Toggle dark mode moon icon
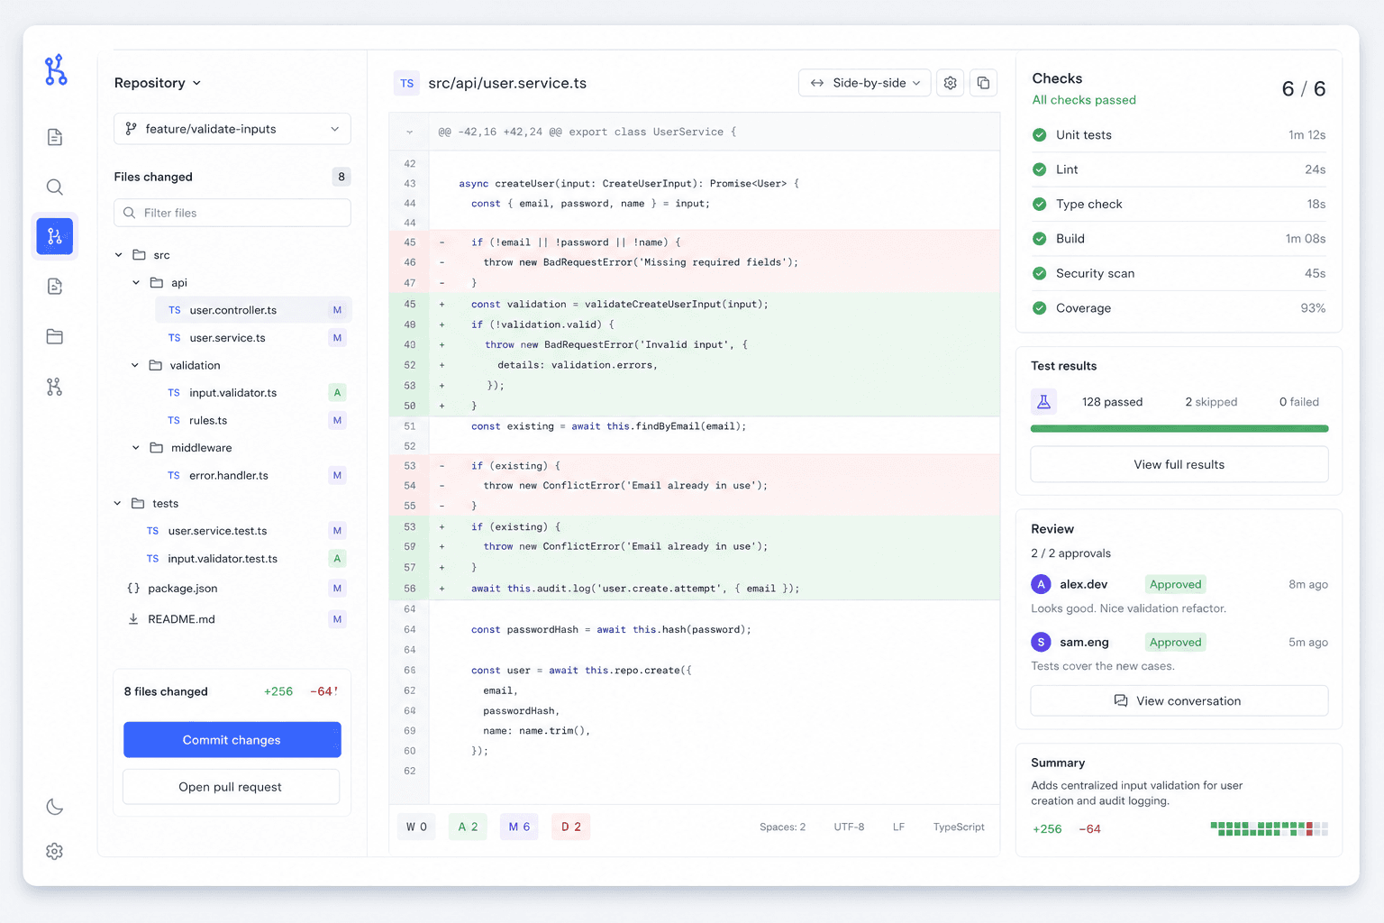This screenshot has height=923, width=1384. 55,807
